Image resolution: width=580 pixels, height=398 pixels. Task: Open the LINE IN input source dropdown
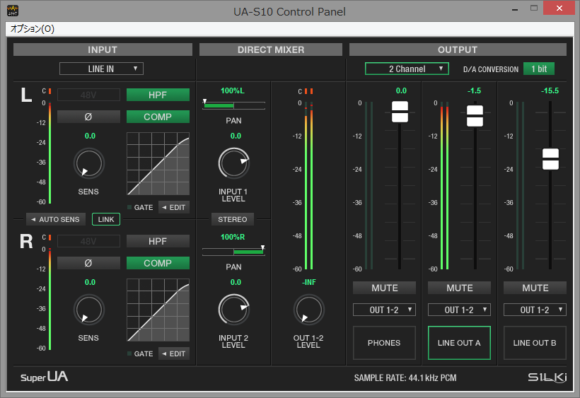coord(101,69)
